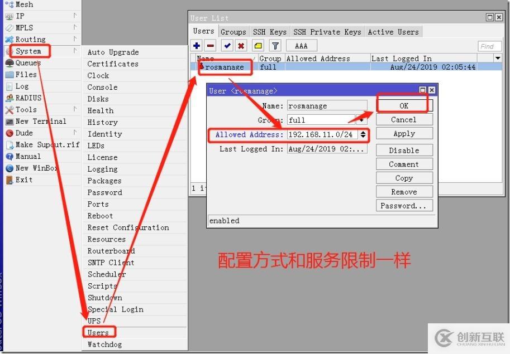510x354 pixels.
Task: Select the Users tab
Action: (x=204, y=31)
